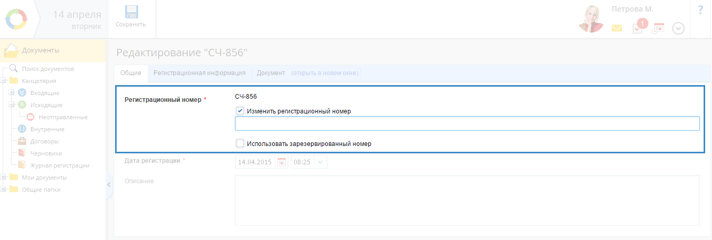Image resolution: width=712 pixels, height=240 pixels.
Task: Open tasks icon with red badge 1
Action: click(x=638, y=28)
